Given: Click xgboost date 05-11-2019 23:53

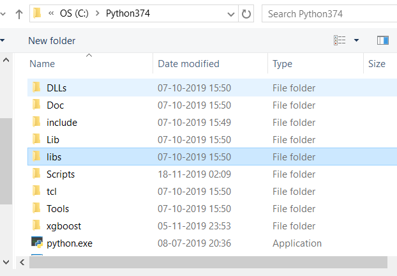Looking at the screenshot, I should (194, 226).
